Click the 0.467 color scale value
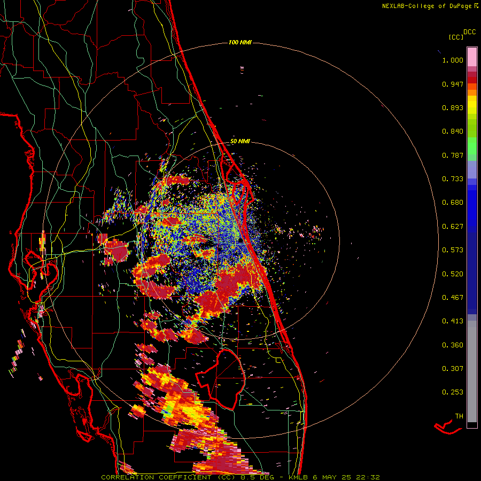 coord(453,298)
